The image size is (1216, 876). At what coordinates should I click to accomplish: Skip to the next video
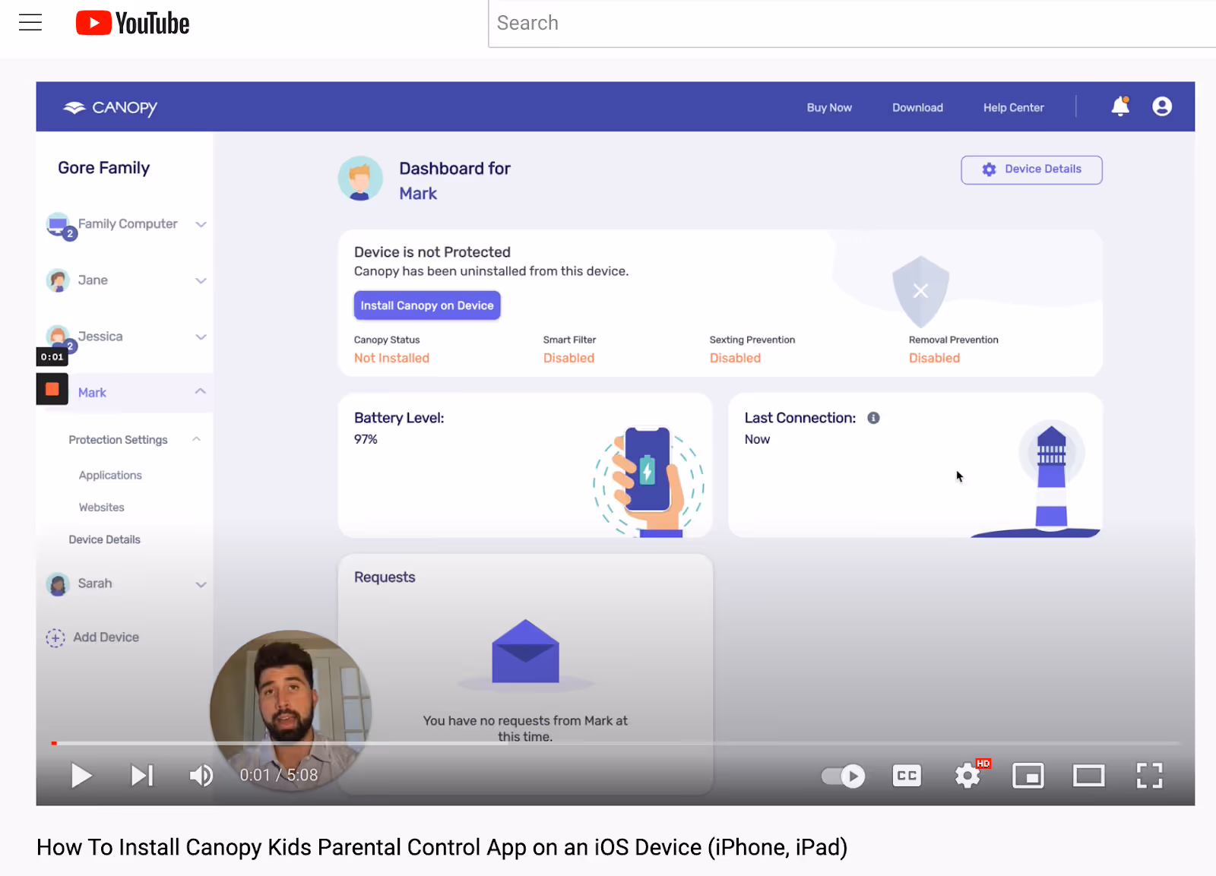pos(142,776)
